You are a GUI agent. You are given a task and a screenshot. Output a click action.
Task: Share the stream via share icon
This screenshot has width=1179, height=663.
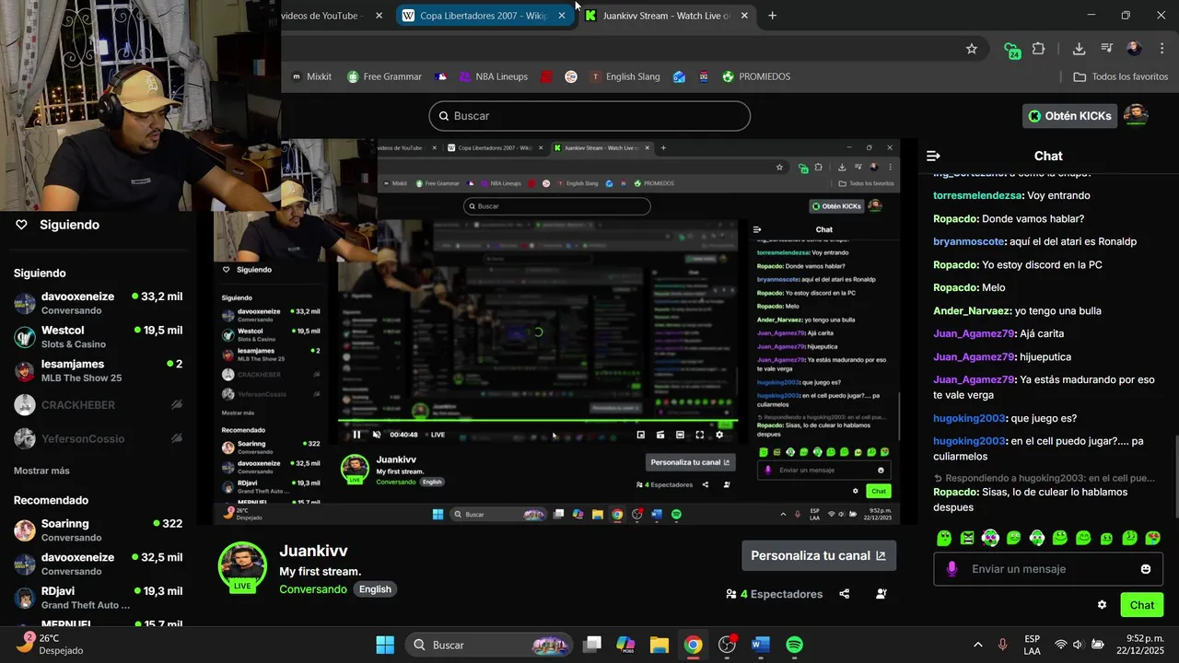pos(845,594)
